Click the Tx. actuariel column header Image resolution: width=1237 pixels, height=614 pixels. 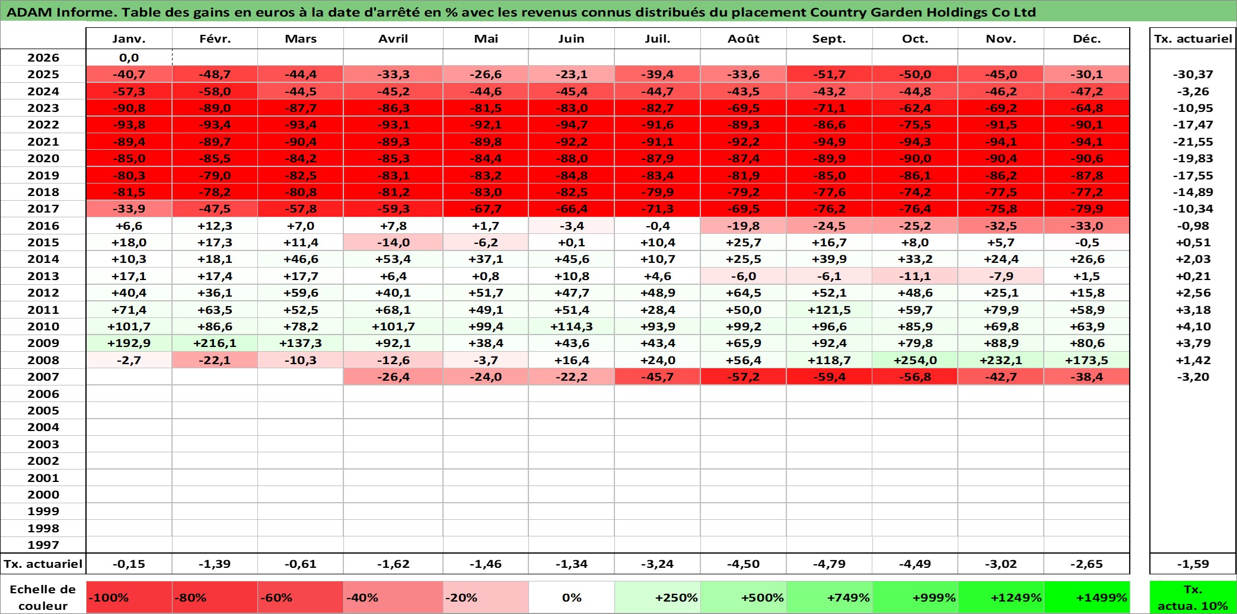tap(1193, 38)
